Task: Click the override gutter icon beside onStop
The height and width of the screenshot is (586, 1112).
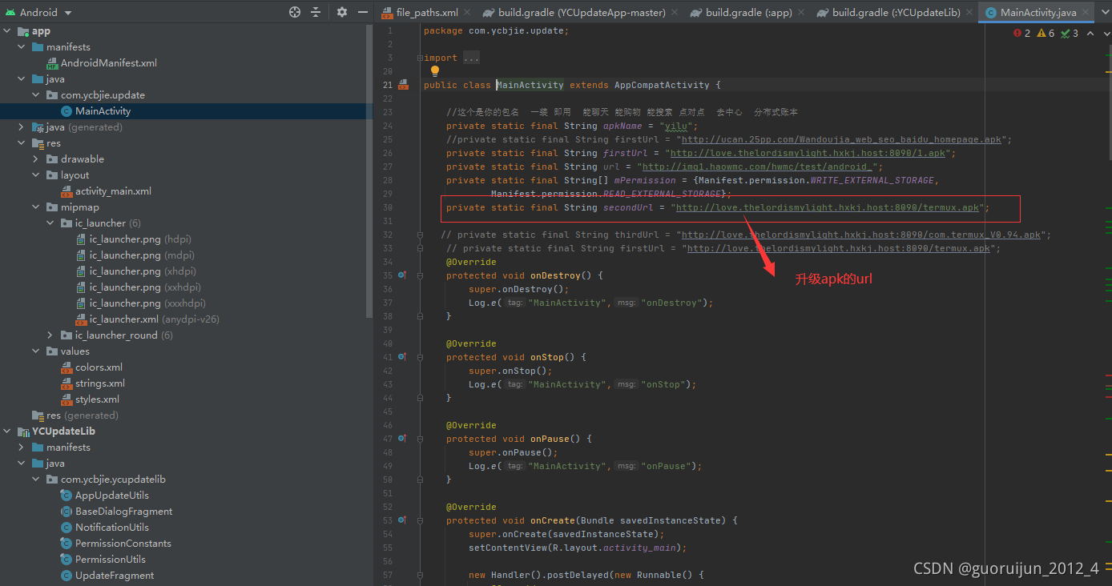Action: click(x=402, y=357)
